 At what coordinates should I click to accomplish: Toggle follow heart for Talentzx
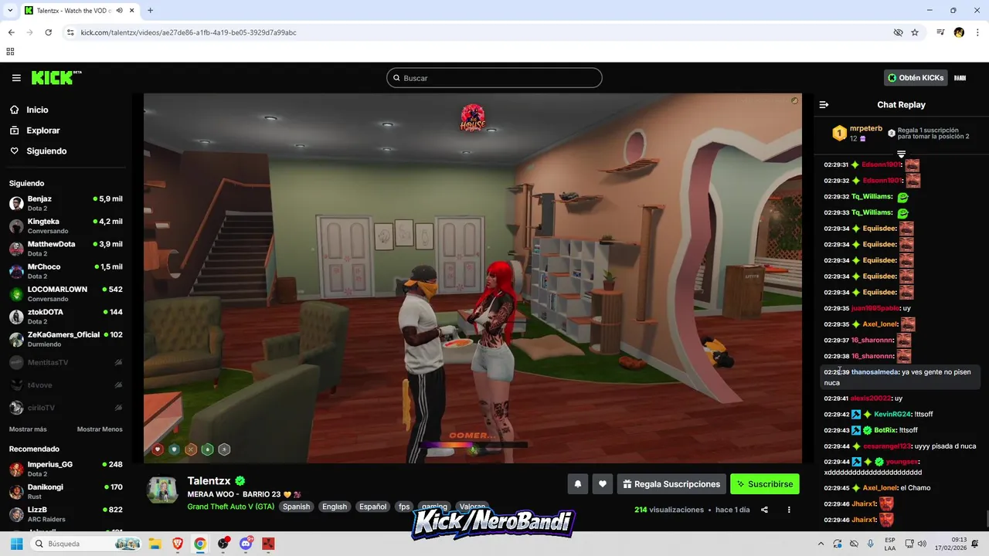[x=603, y=484]
